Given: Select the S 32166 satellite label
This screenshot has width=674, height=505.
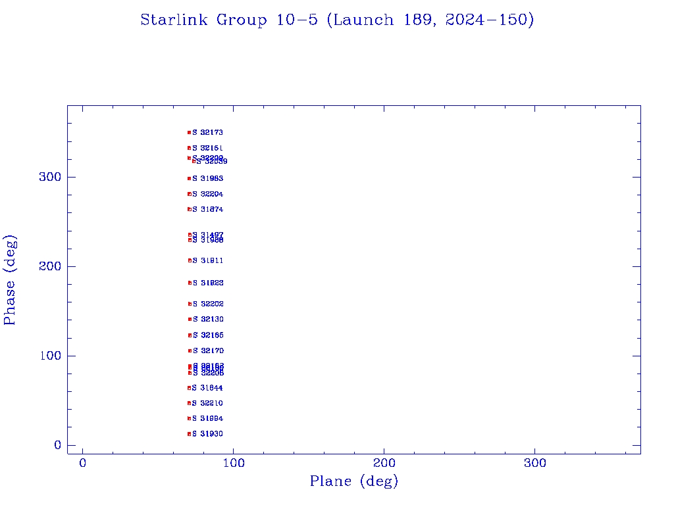Looking at the screenshot, I should 208,335.
